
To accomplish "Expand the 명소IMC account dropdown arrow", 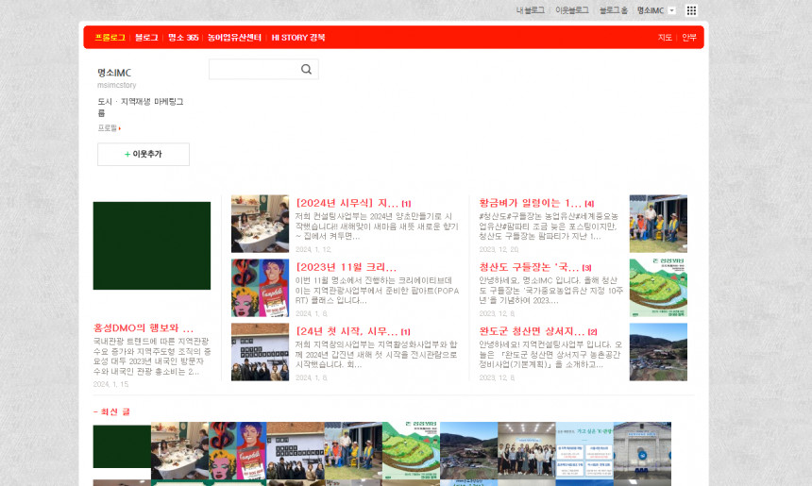I will [671, 10].
